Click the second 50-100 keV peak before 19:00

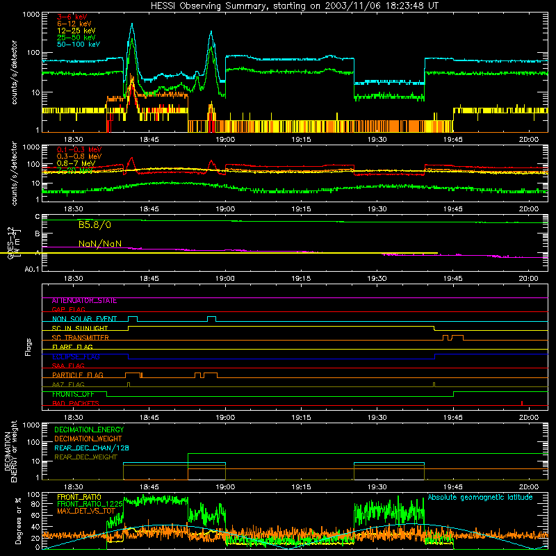point(211,33)
